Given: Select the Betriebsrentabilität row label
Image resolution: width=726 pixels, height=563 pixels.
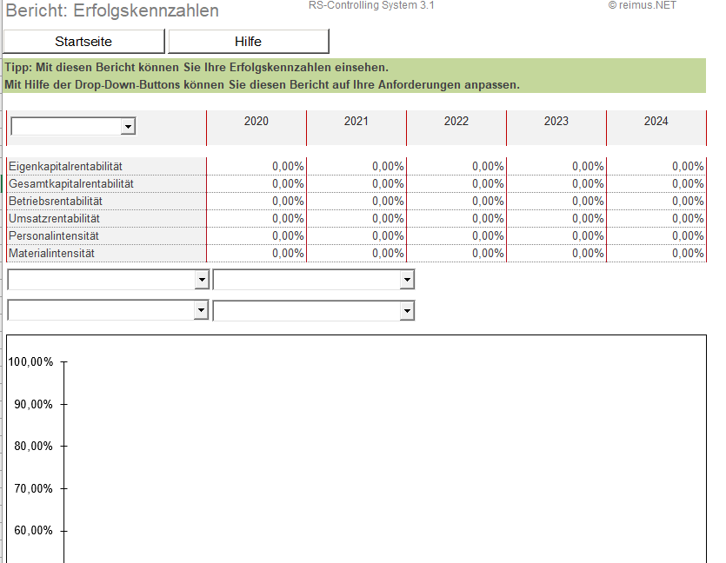Looking at the screenshot, I should tap(56, 201).
